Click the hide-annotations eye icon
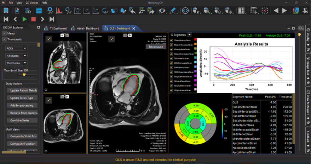This screenshot has width=311, height=164. [x=162, y=11]
